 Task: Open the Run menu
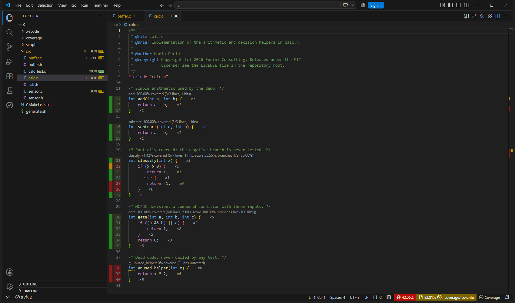point(85,5)
